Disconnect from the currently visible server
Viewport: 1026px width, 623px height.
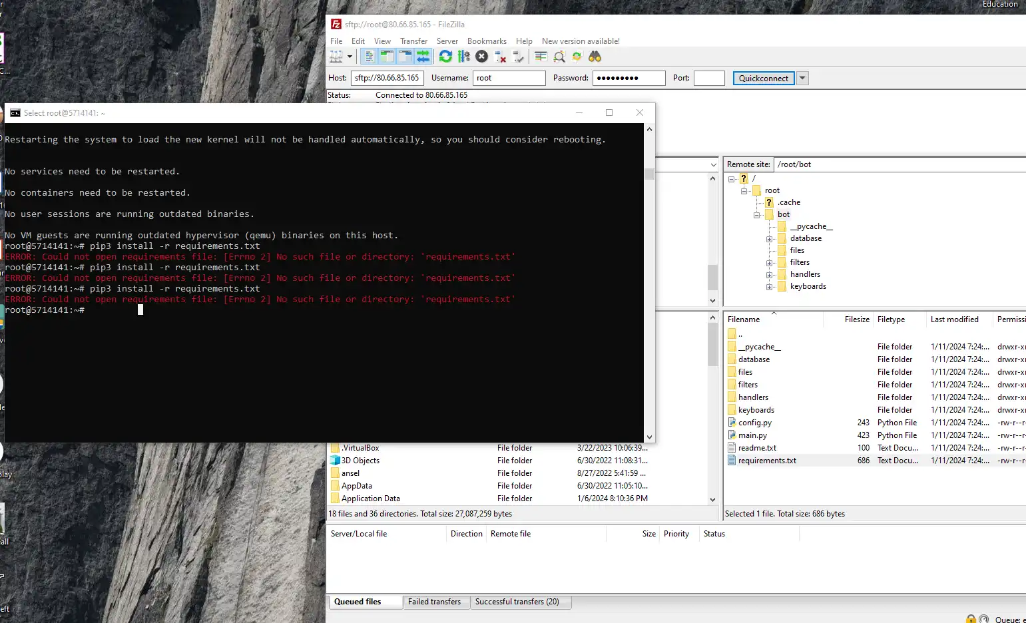tap(500, 57)
